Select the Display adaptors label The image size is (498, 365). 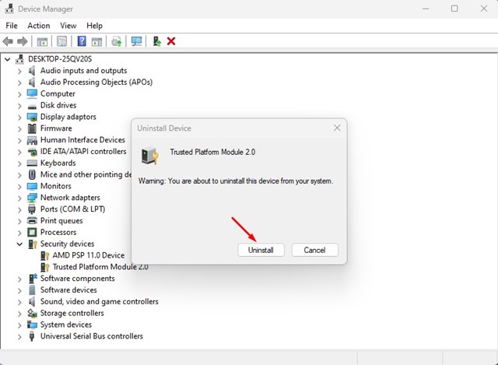pos(68,117)
